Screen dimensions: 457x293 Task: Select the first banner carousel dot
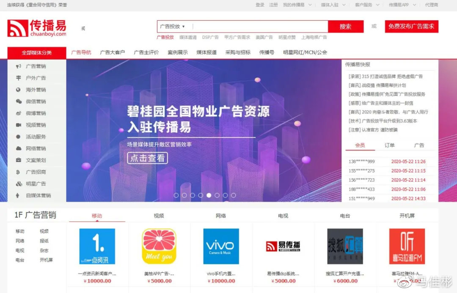coord(176,195)
